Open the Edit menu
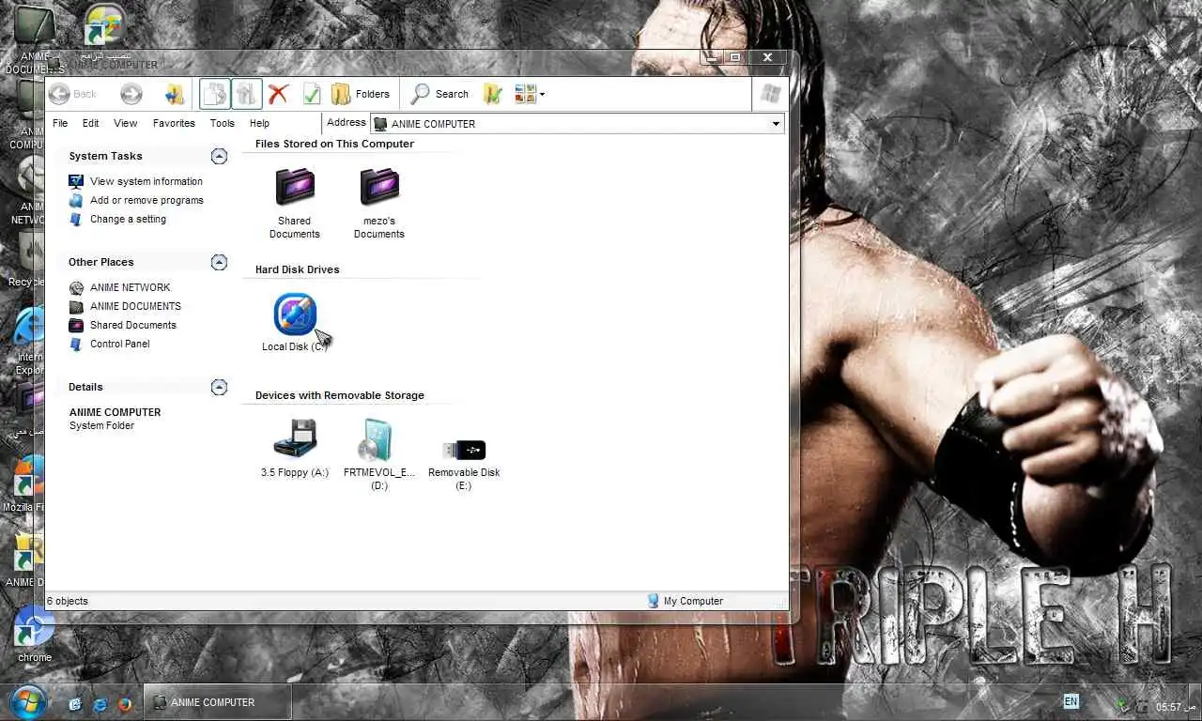This screenshot has height=721, width=1202. (90, 123)
